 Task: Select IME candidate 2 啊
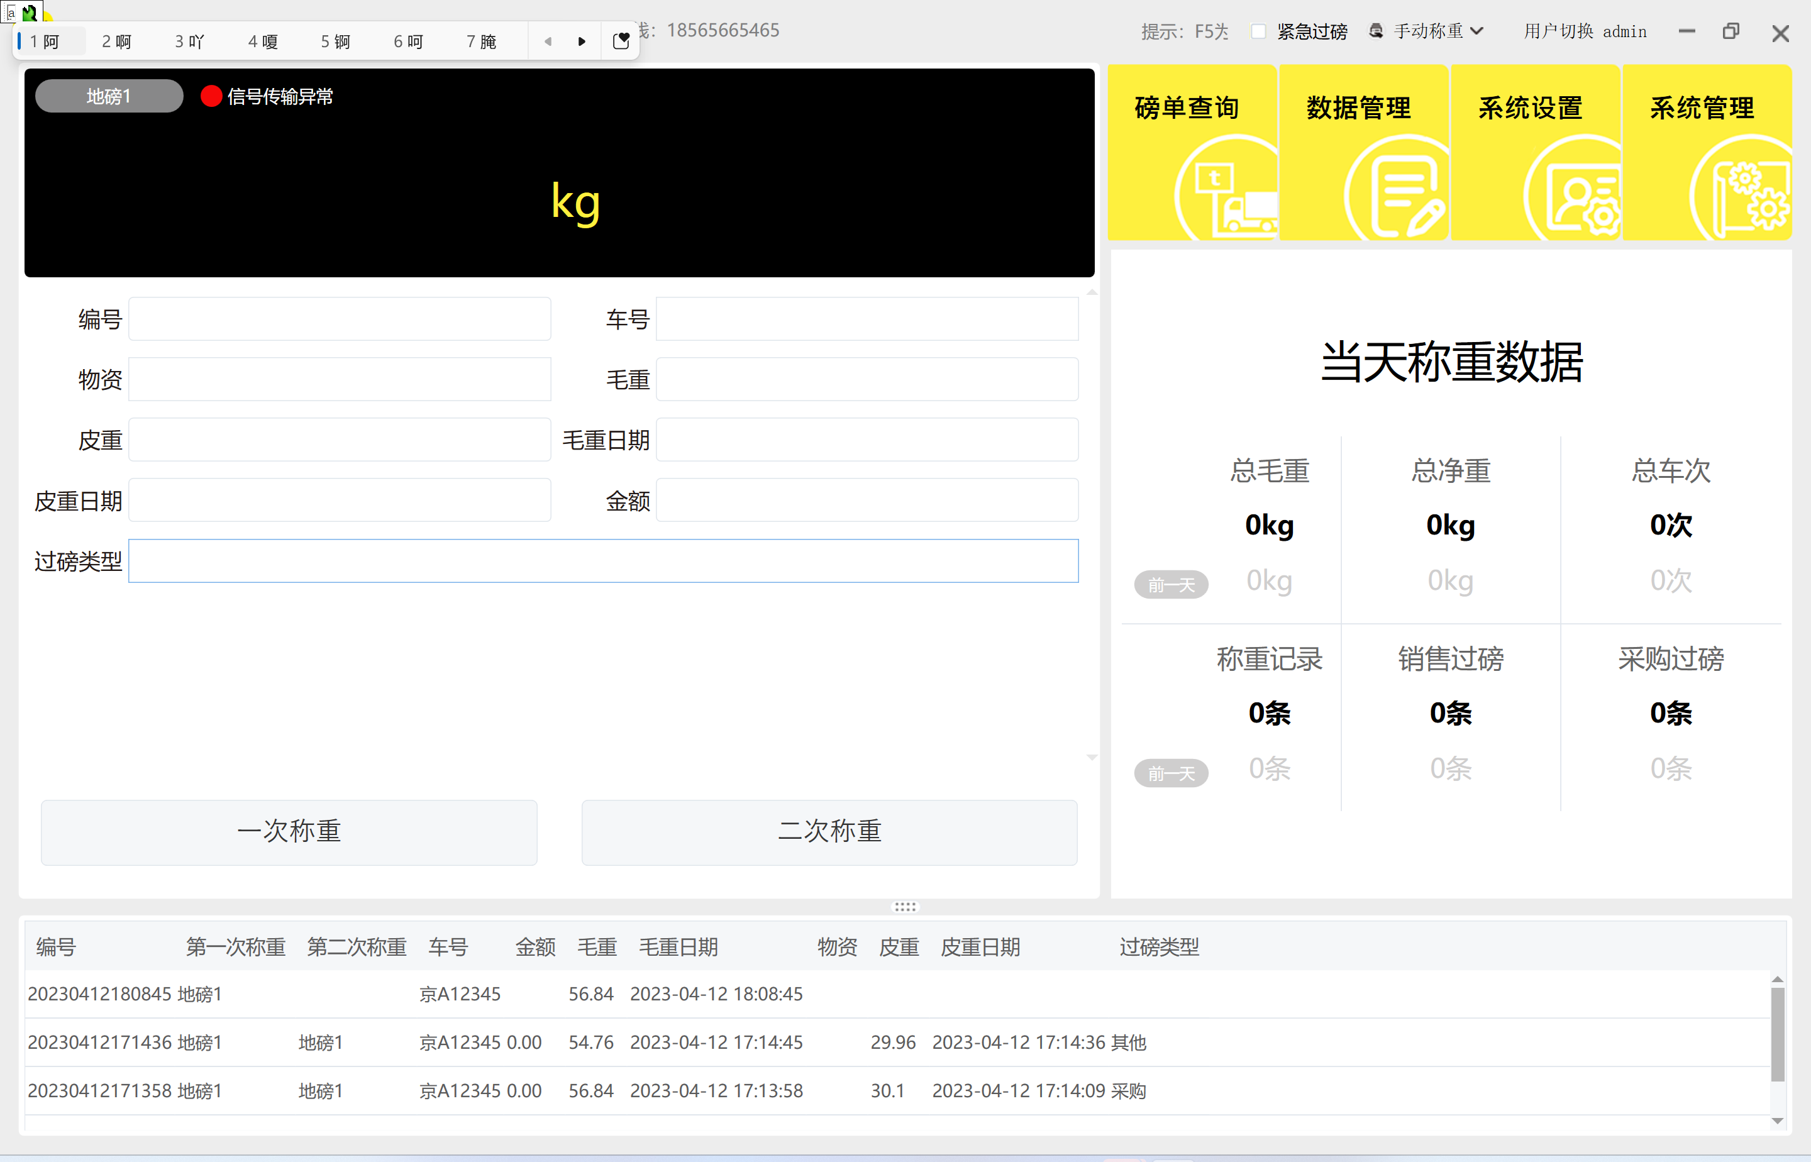click(117, 41)
